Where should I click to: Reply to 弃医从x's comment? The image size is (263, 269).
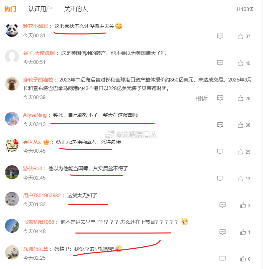(x=220, y=152)
